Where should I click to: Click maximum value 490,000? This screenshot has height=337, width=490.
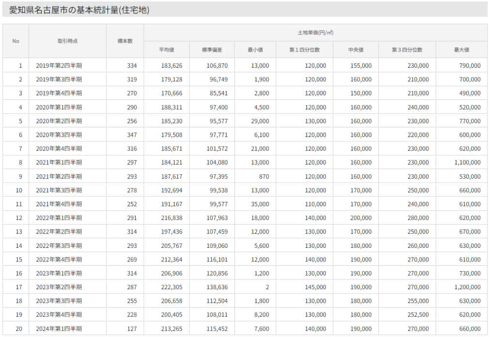(x=470, y=93)
